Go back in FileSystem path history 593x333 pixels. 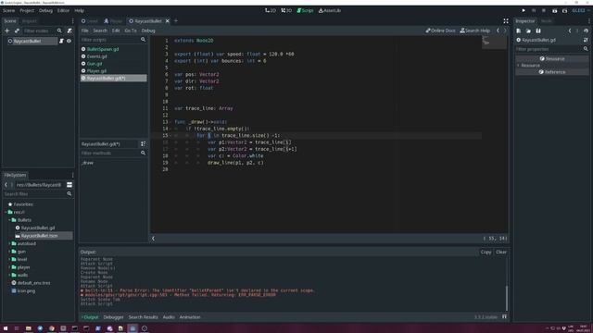tap(6, 185)
